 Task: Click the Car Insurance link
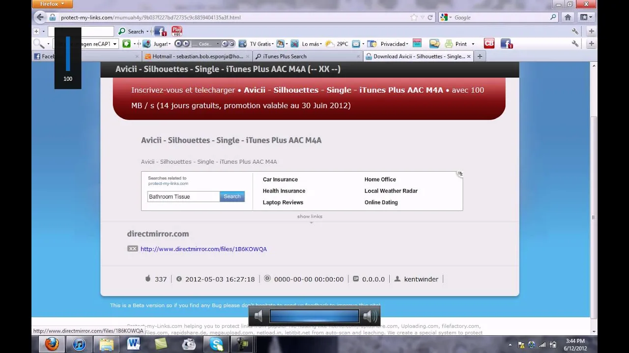coord(280,179)
